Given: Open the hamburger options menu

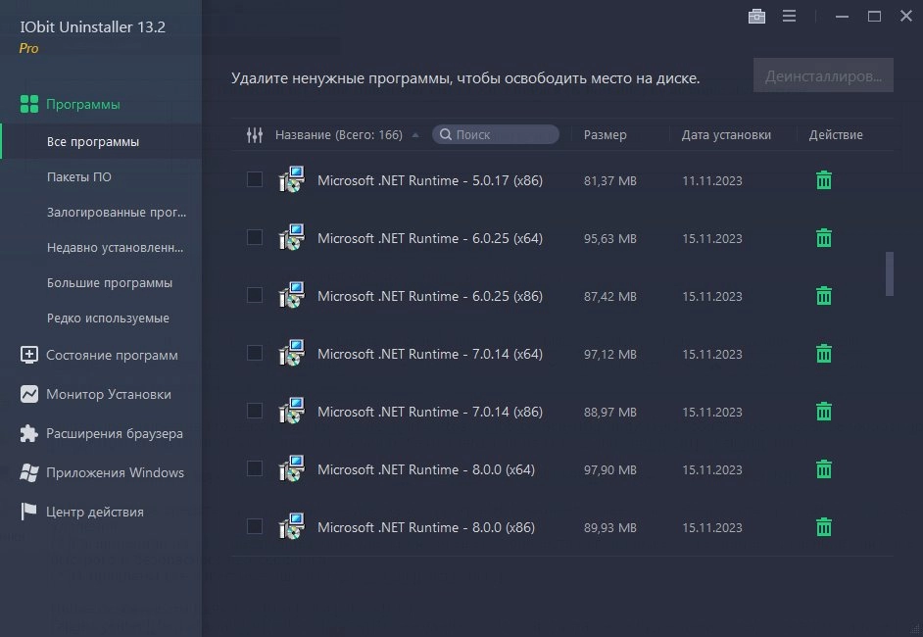Looking at the screenshot, I should point(789,17).
